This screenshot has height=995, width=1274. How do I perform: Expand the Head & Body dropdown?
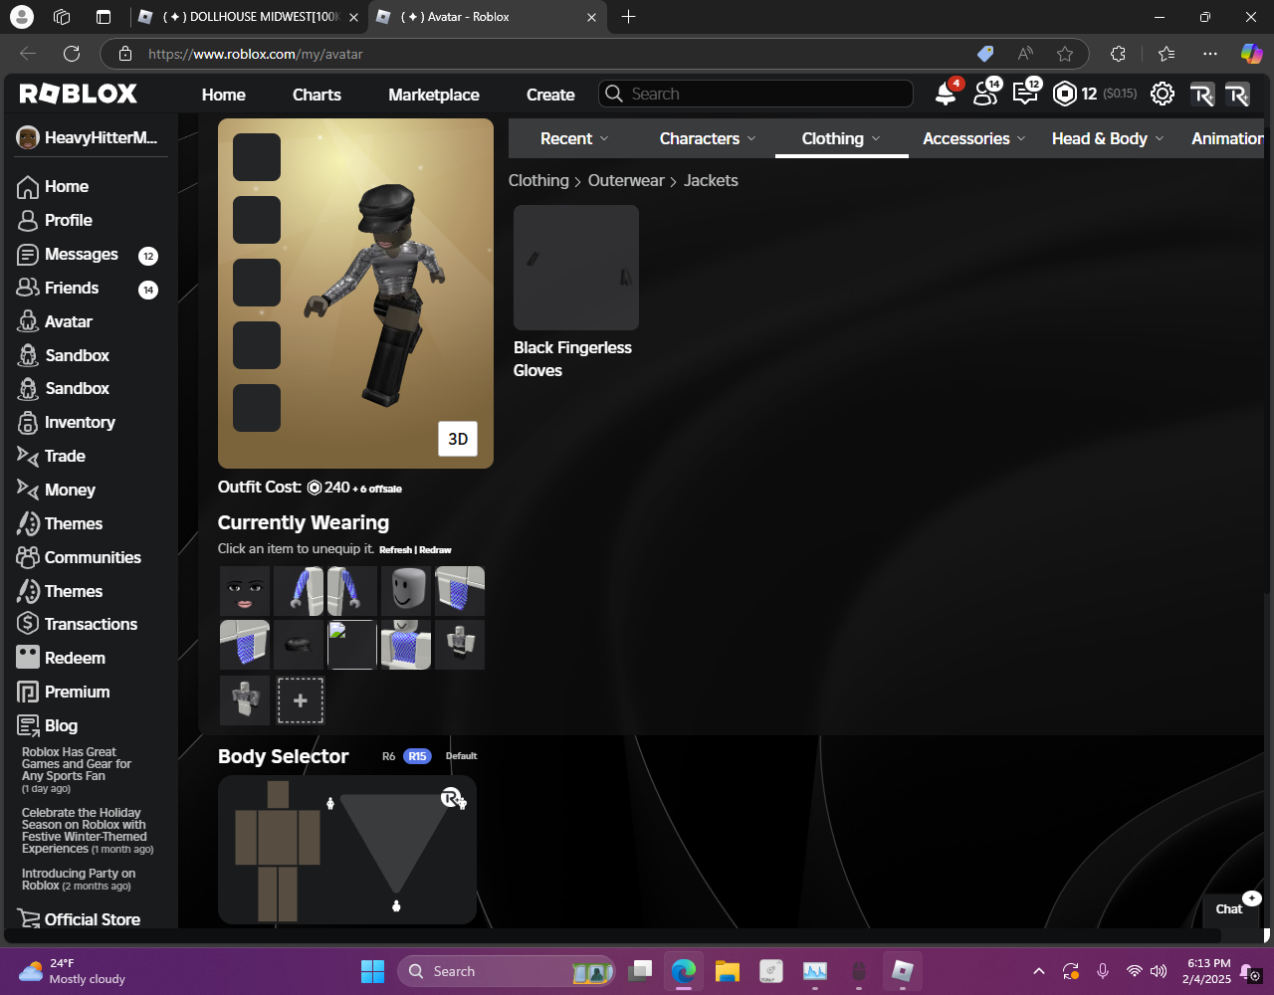(x=1108, y=138)
